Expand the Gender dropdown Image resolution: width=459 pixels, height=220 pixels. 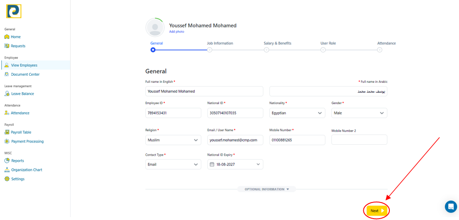[x=359, y=113]
